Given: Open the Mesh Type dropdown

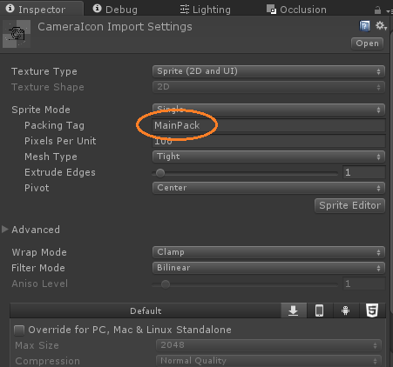Looking at the screenshot, I should point(268,157).
